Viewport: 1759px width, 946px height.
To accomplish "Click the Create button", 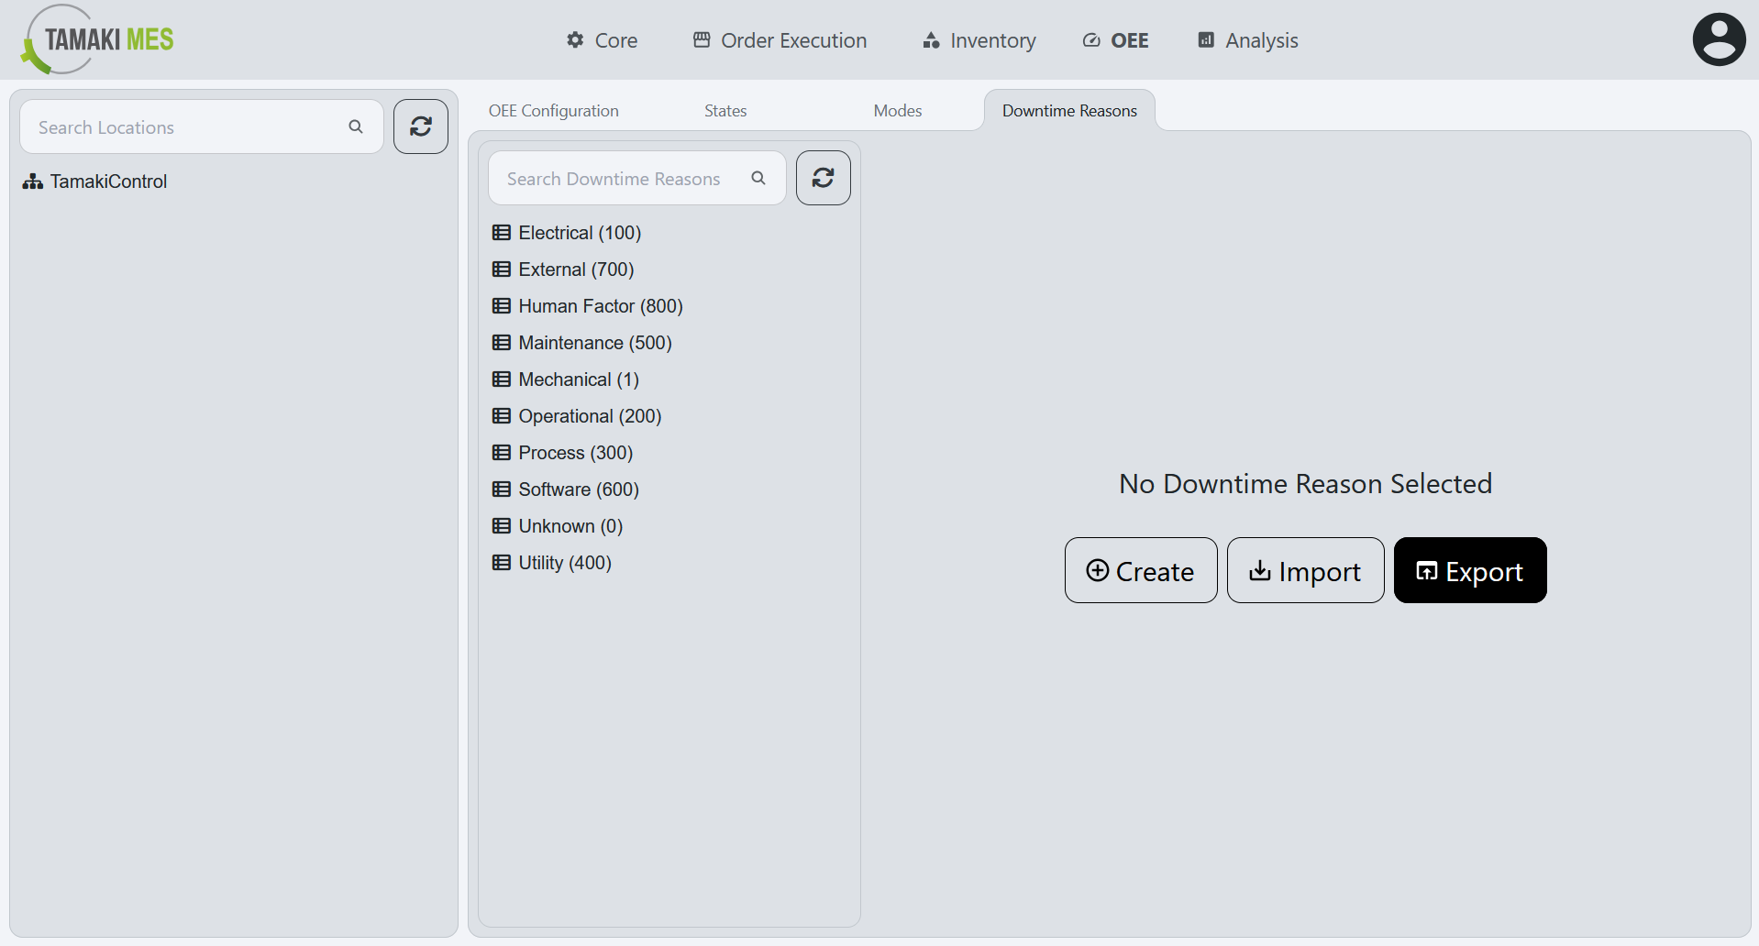I will [x=1140, y=570].
